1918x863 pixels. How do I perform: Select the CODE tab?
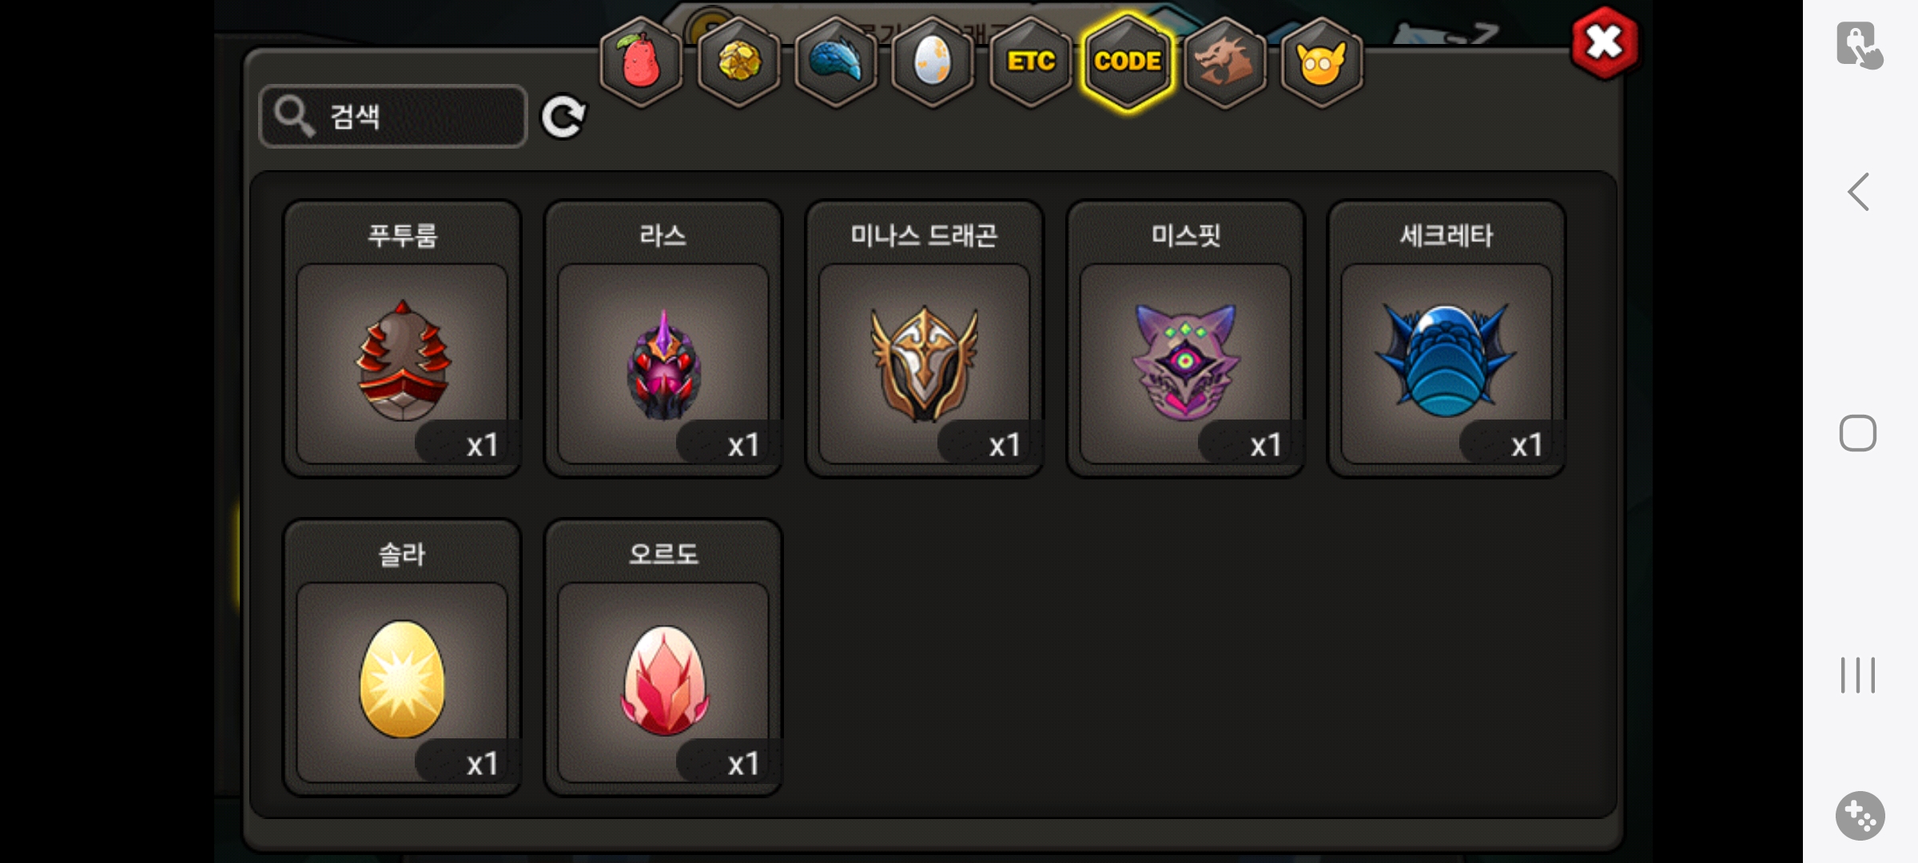click(1128, 62)
